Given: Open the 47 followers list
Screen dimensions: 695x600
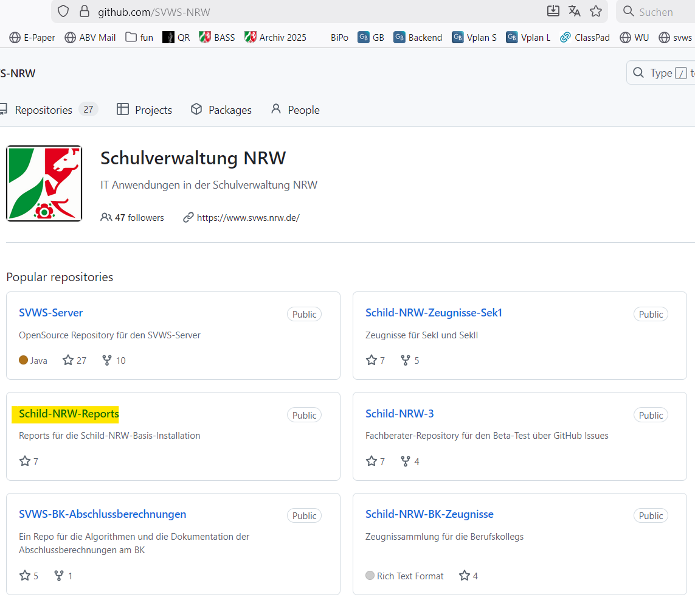Looking at the screenshot, I should pos(132,217).
